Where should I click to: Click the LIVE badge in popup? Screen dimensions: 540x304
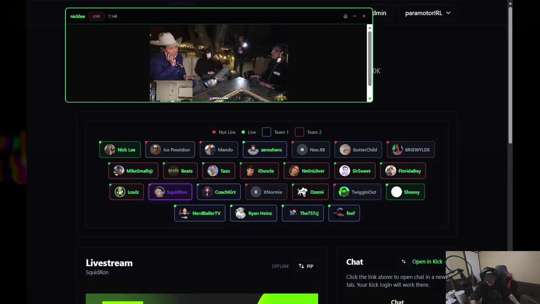[x=97, y=16]
